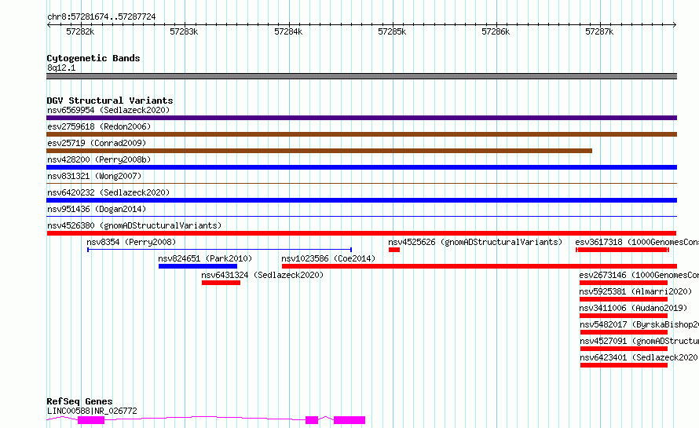Click the 8q12.1 gray cytogenetic band
Screen dimensions: 699x428
(361, 76)
